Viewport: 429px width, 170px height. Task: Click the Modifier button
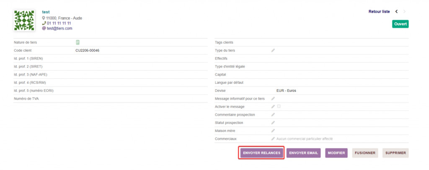click(336, 153)
